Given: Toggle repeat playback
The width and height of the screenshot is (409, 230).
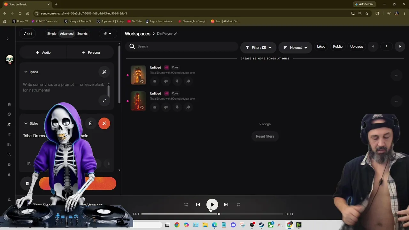Looking at the screenshot, I should coord(238,205).
